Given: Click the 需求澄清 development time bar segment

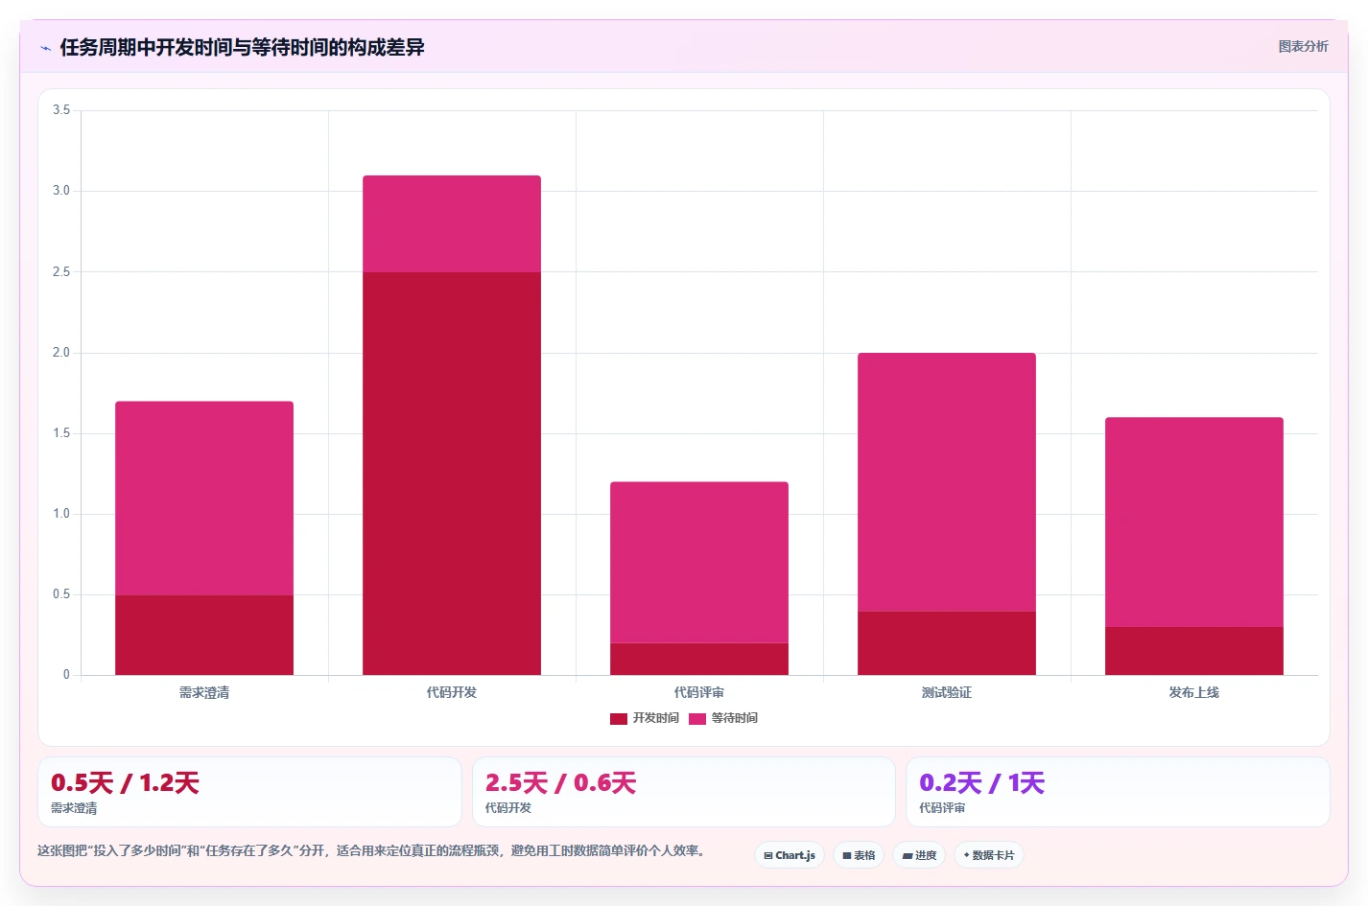Looking at the screenshot, I should click(204, 635).
